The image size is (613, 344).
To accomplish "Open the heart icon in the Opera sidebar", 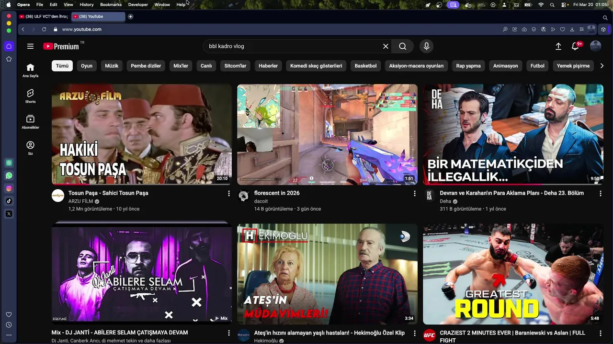I will 9,314.
